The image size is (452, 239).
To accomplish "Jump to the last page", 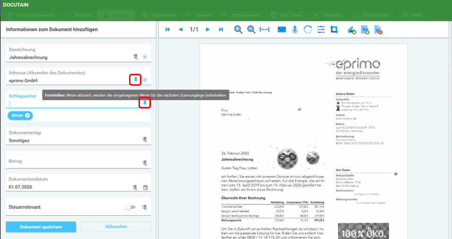I will tap(221, 29).
